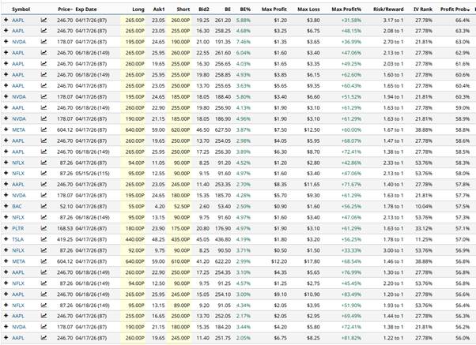Sort by Max Profit% column header
476x345 pixels.
[346, 9]
